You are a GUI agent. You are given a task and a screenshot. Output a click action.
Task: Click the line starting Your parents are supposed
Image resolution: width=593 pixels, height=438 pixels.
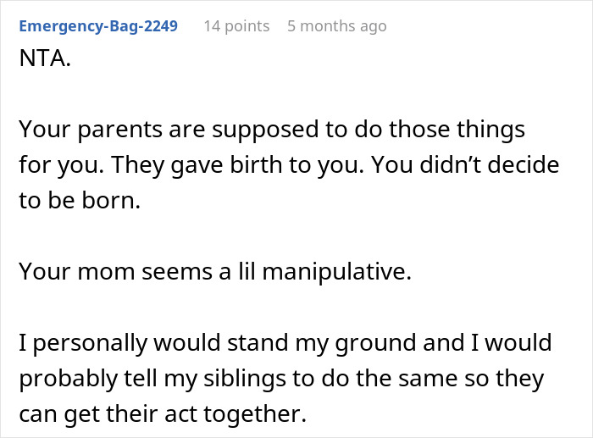(x=271, y=130)
